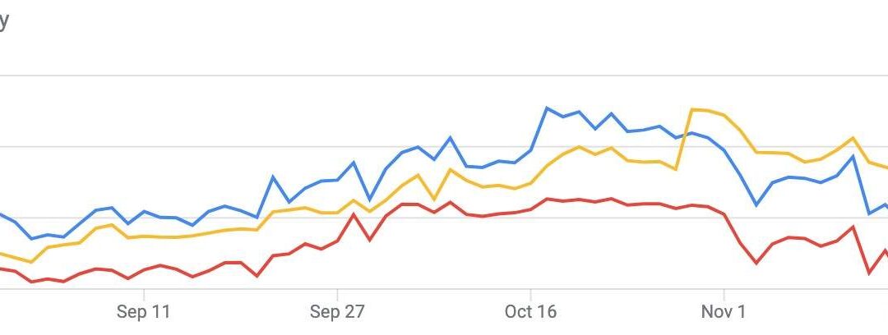Click the axis tick mark above Oct 16

[x=531, y=293]
